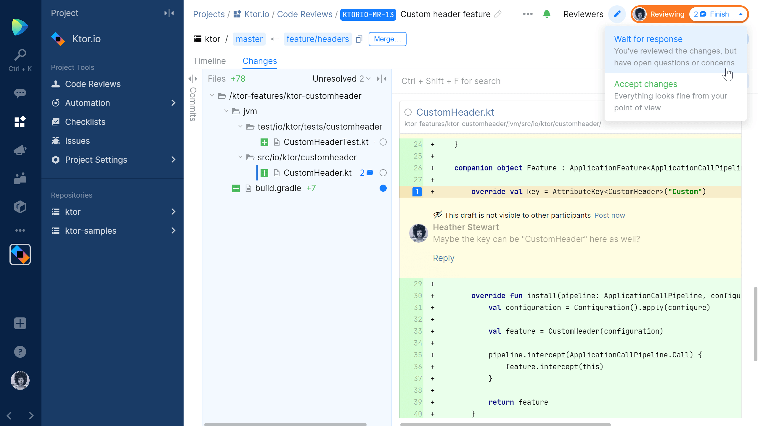Click the KTORIO-MR-13 review ID badge
This screenshot has height=426, width=758.
368,14
